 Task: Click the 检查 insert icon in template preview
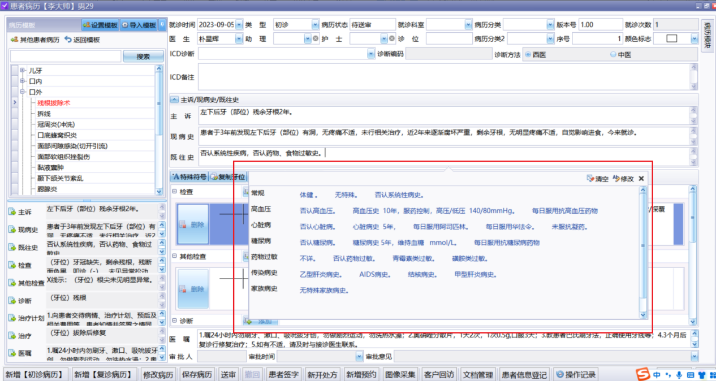click(12, 265)
